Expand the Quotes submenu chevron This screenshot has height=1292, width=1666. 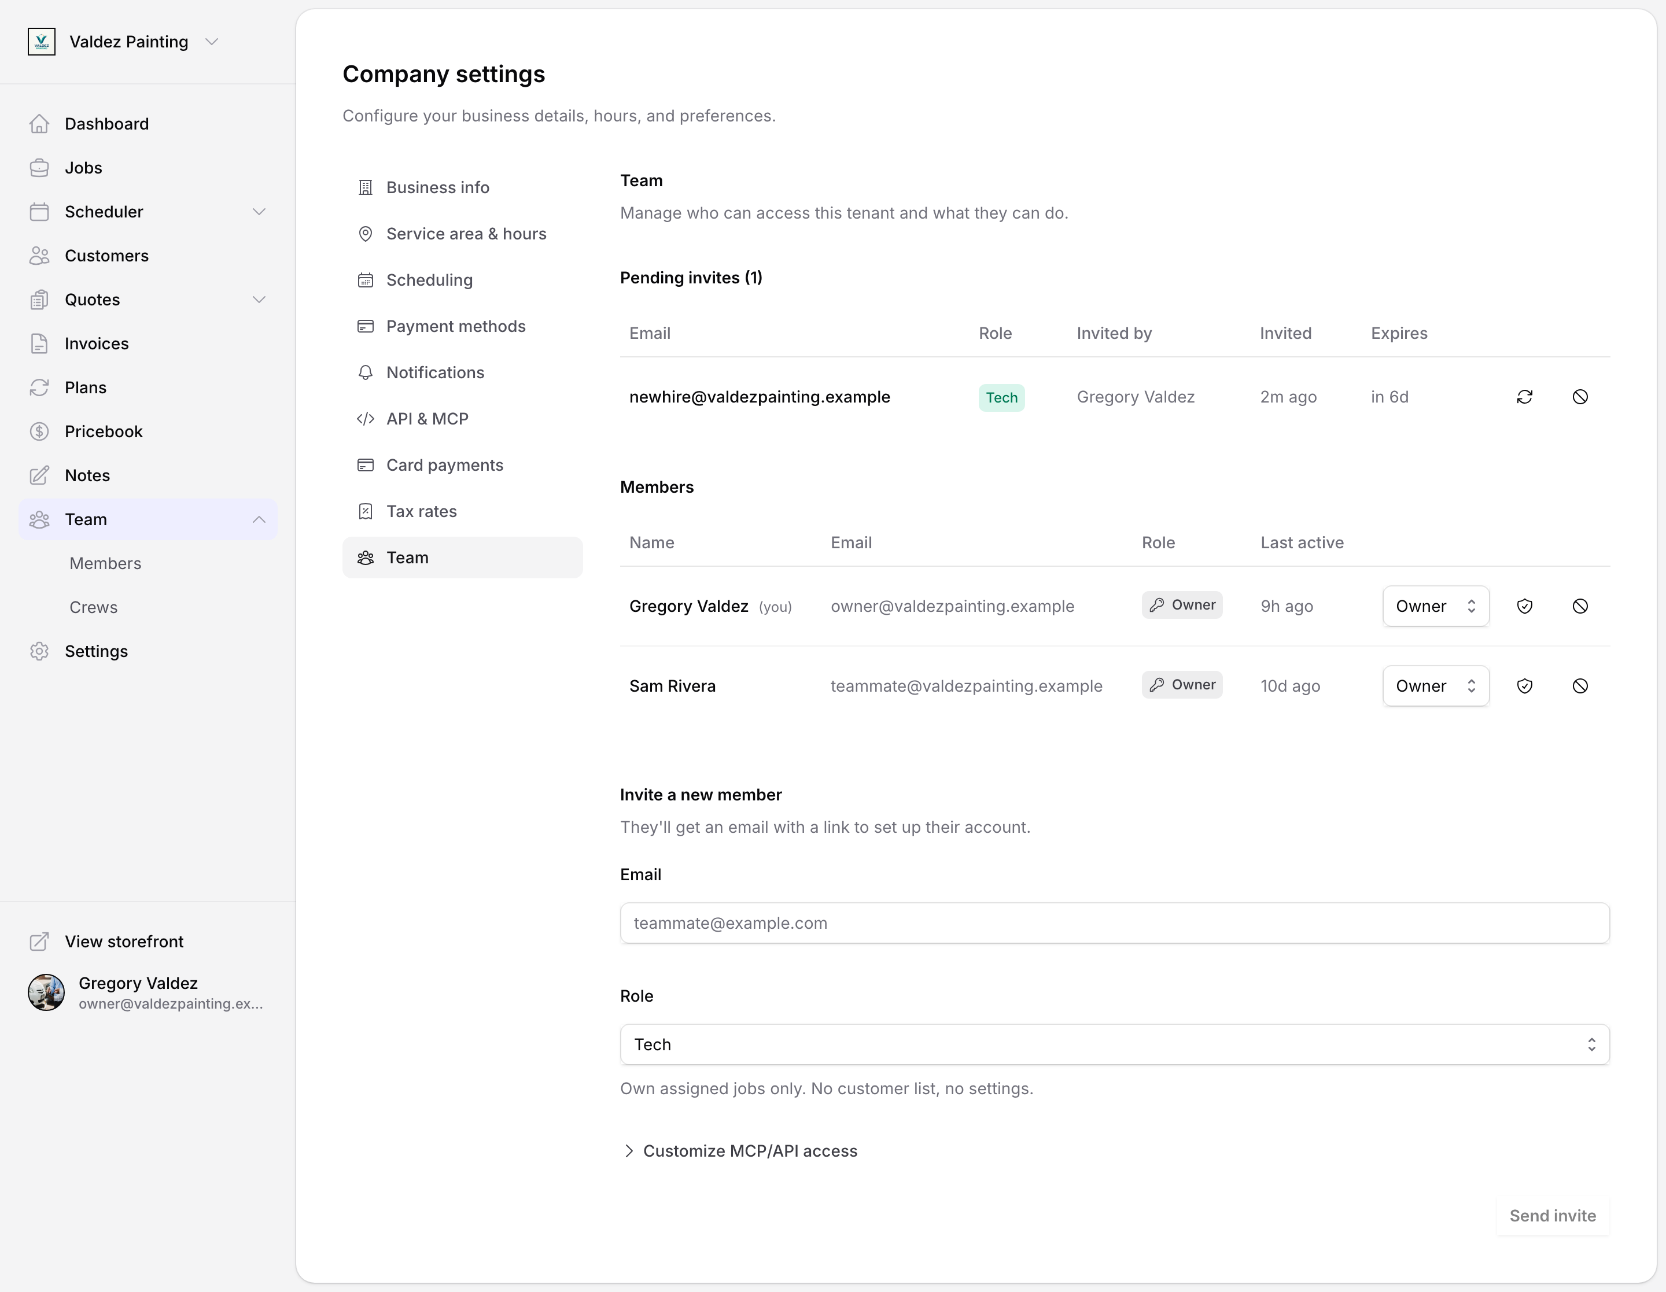259,300
